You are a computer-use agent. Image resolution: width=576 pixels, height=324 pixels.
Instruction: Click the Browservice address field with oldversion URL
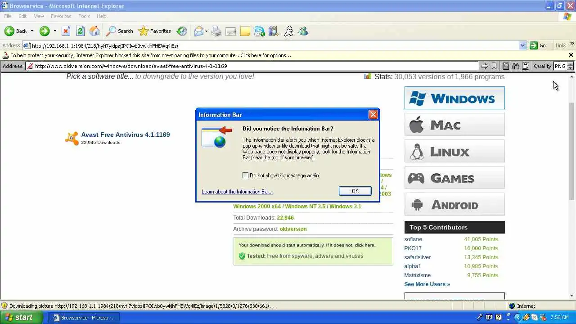click(x=252, y=66)
